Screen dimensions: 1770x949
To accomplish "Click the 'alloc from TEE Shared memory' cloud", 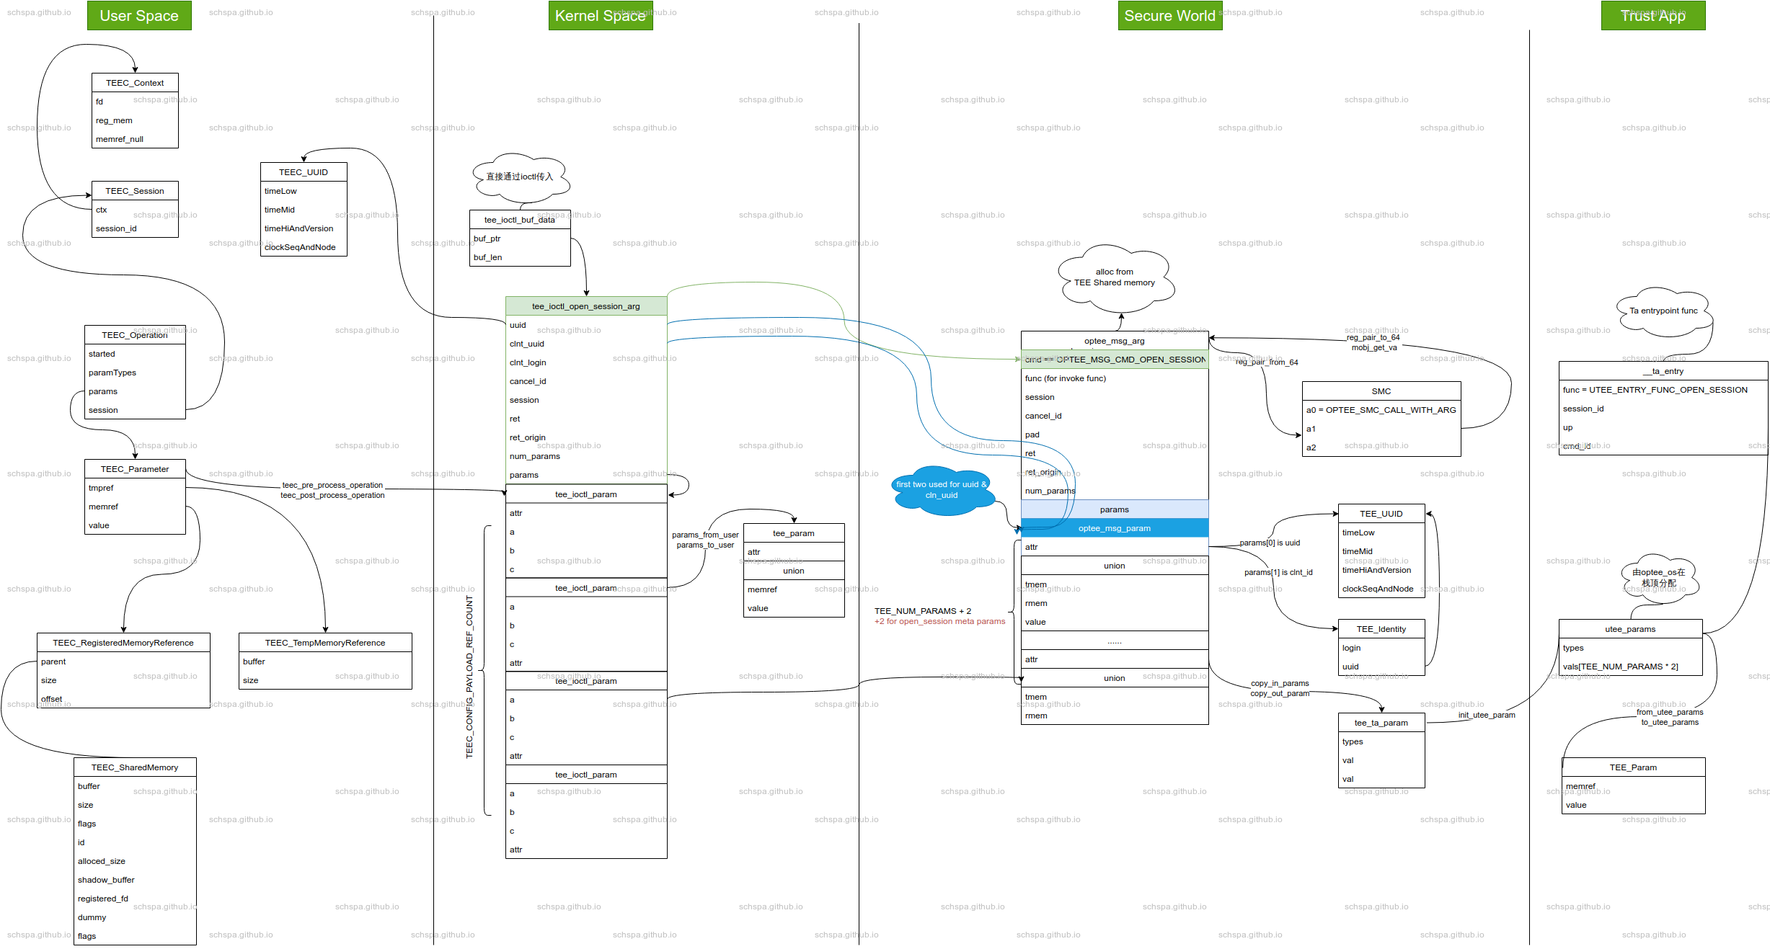I will click(1114, 277).
